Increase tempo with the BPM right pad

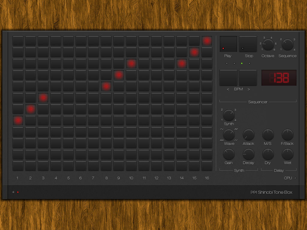pyautogui.click(x=248, y=78)
